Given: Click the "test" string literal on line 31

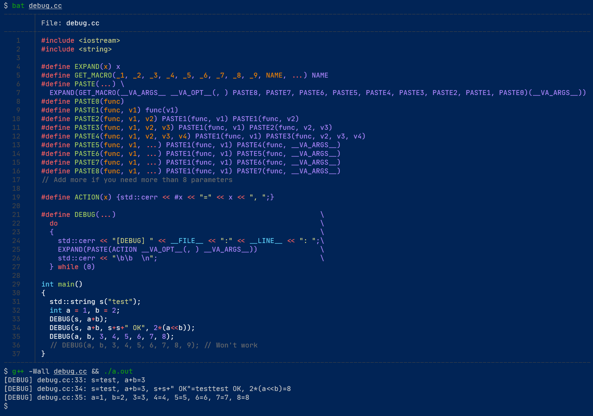Looking at the screenshot, I should pos(120,302).
